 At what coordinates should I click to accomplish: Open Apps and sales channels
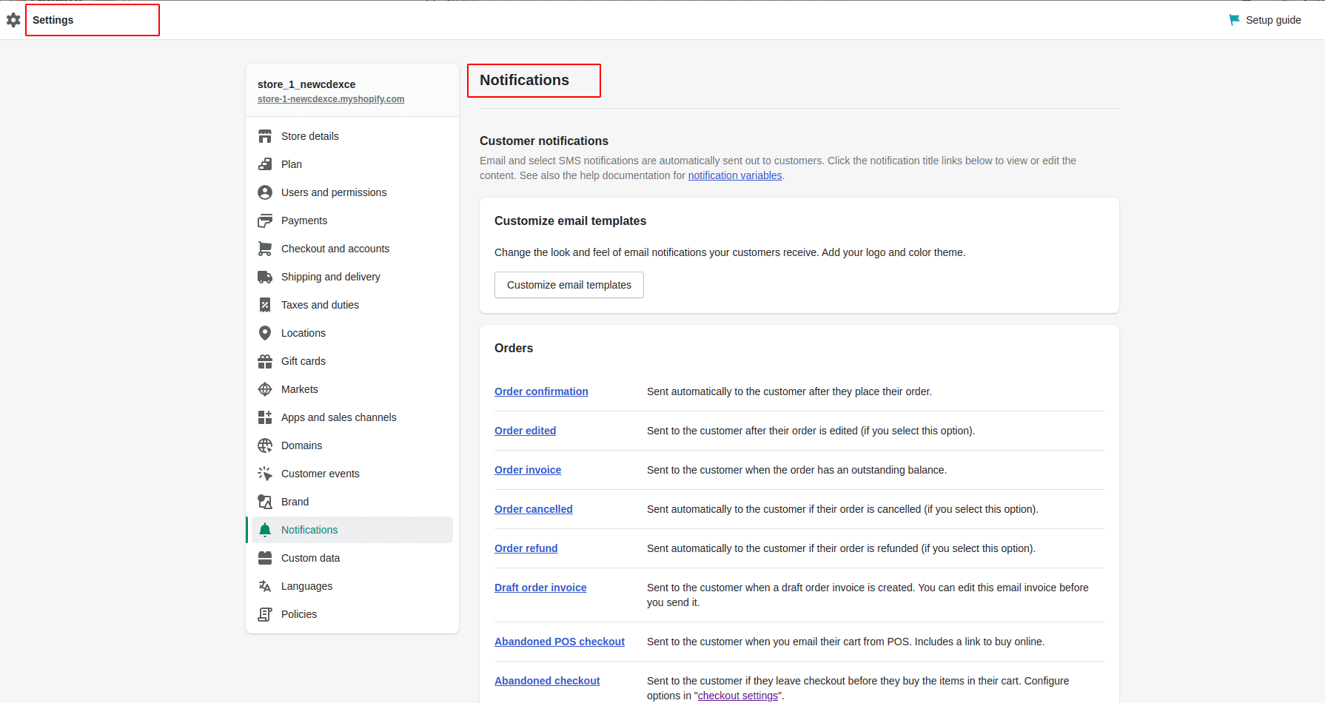click(352, 417)
